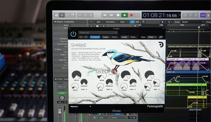Click the Fast Forward transport button
This screenshot has height=122, width=211.
111,15
